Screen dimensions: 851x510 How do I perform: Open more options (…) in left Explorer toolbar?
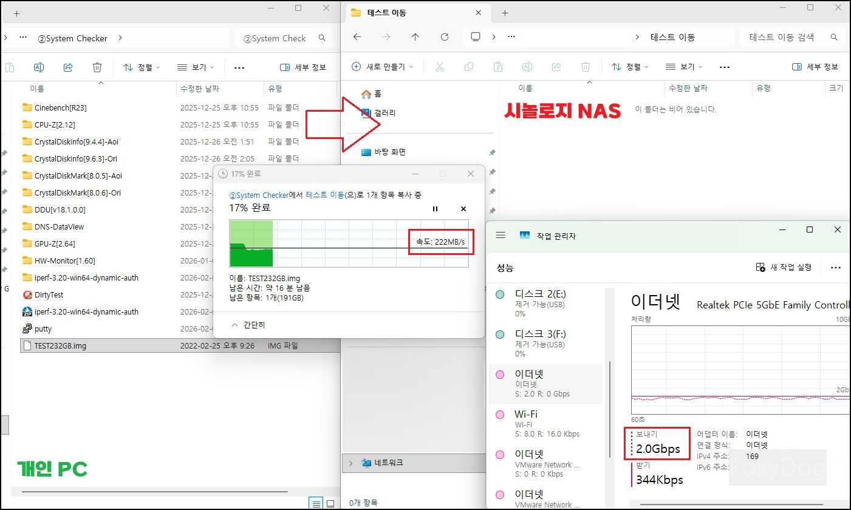click(239, 67)
